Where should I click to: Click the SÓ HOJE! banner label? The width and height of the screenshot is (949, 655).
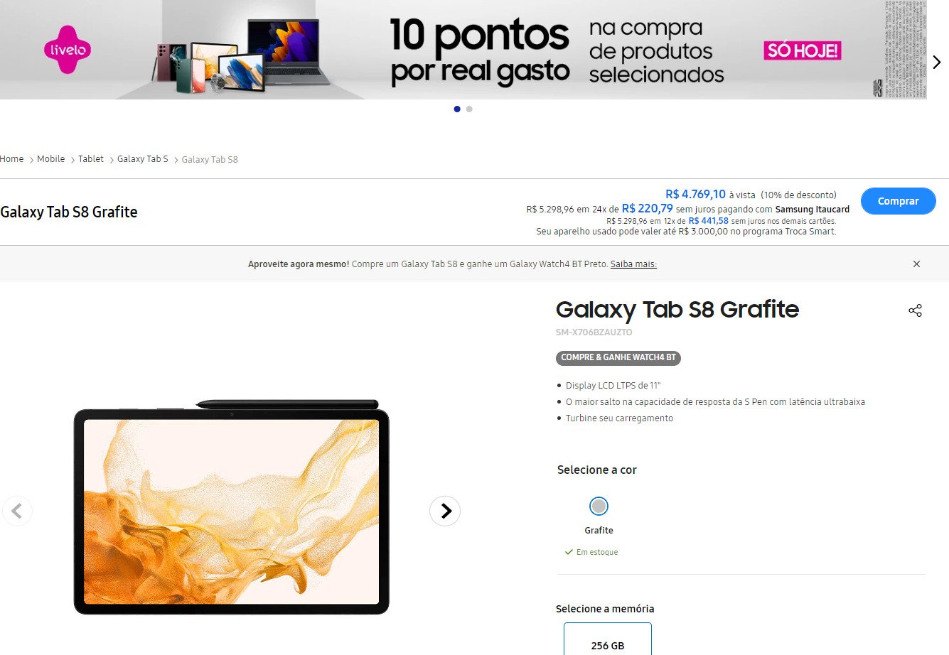coord(803,50)
